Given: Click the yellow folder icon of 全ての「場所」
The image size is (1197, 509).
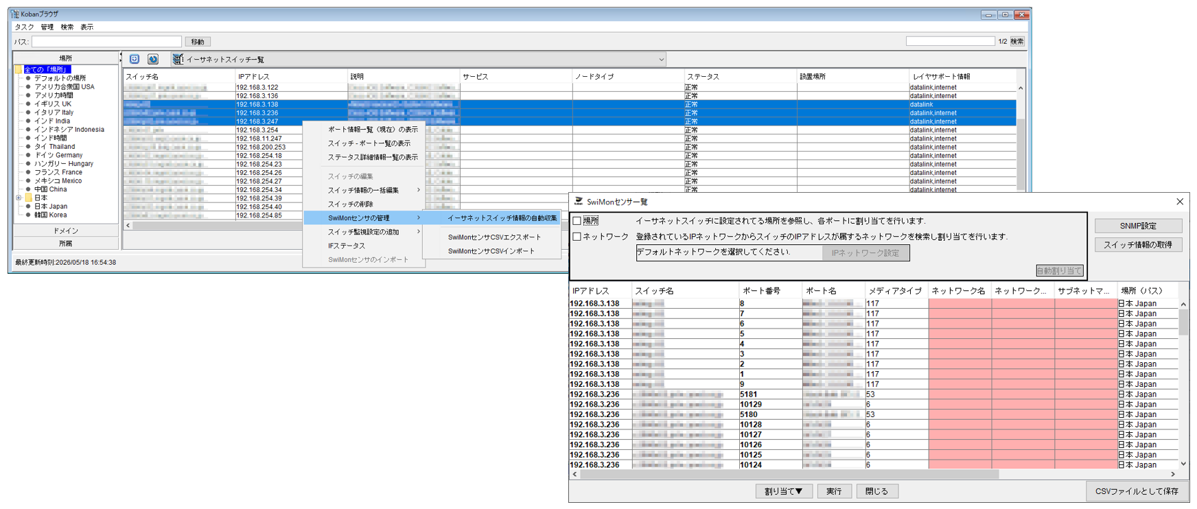Looking at the screenshot, I should [x=19, y=69].
